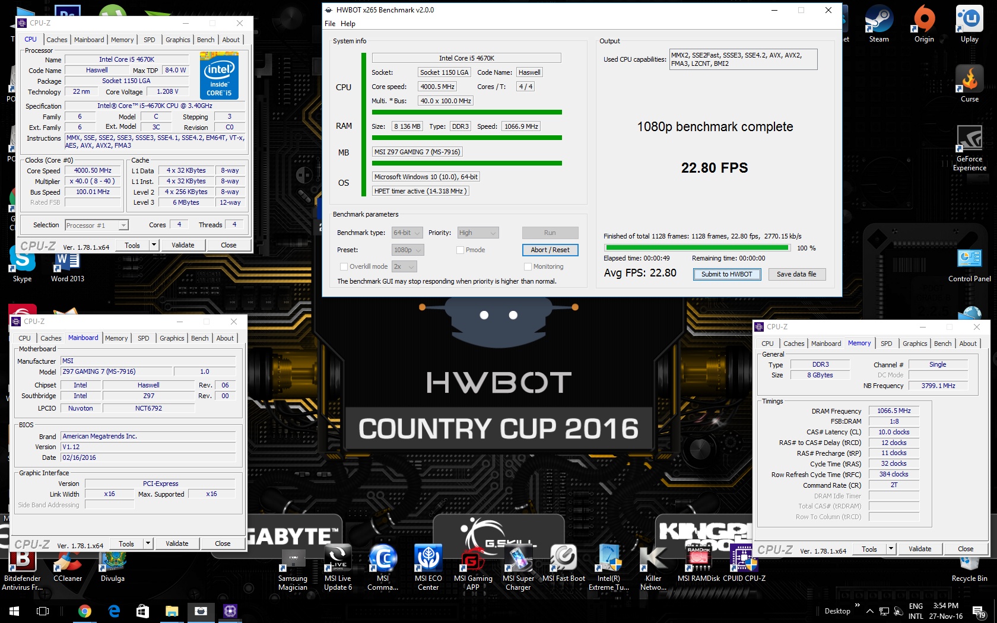Click the benchmark progress bar

(697, 248)
